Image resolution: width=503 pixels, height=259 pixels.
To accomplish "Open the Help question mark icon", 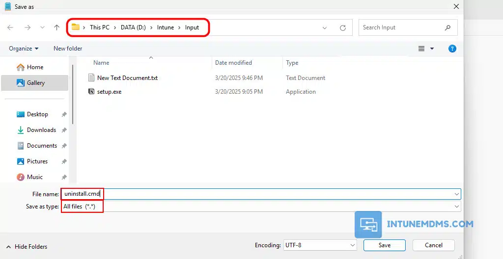I will [x=452, y=49].
